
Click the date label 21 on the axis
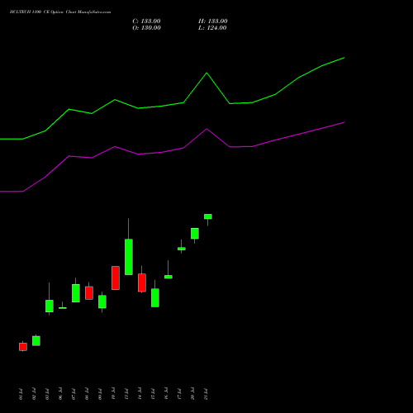[206, 394]
